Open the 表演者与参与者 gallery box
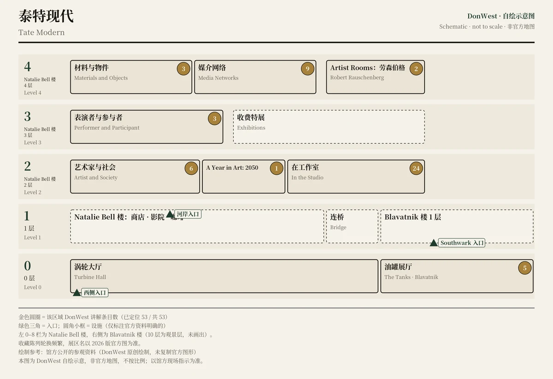Viewport: 553px width, 379px height. [147, 127]
